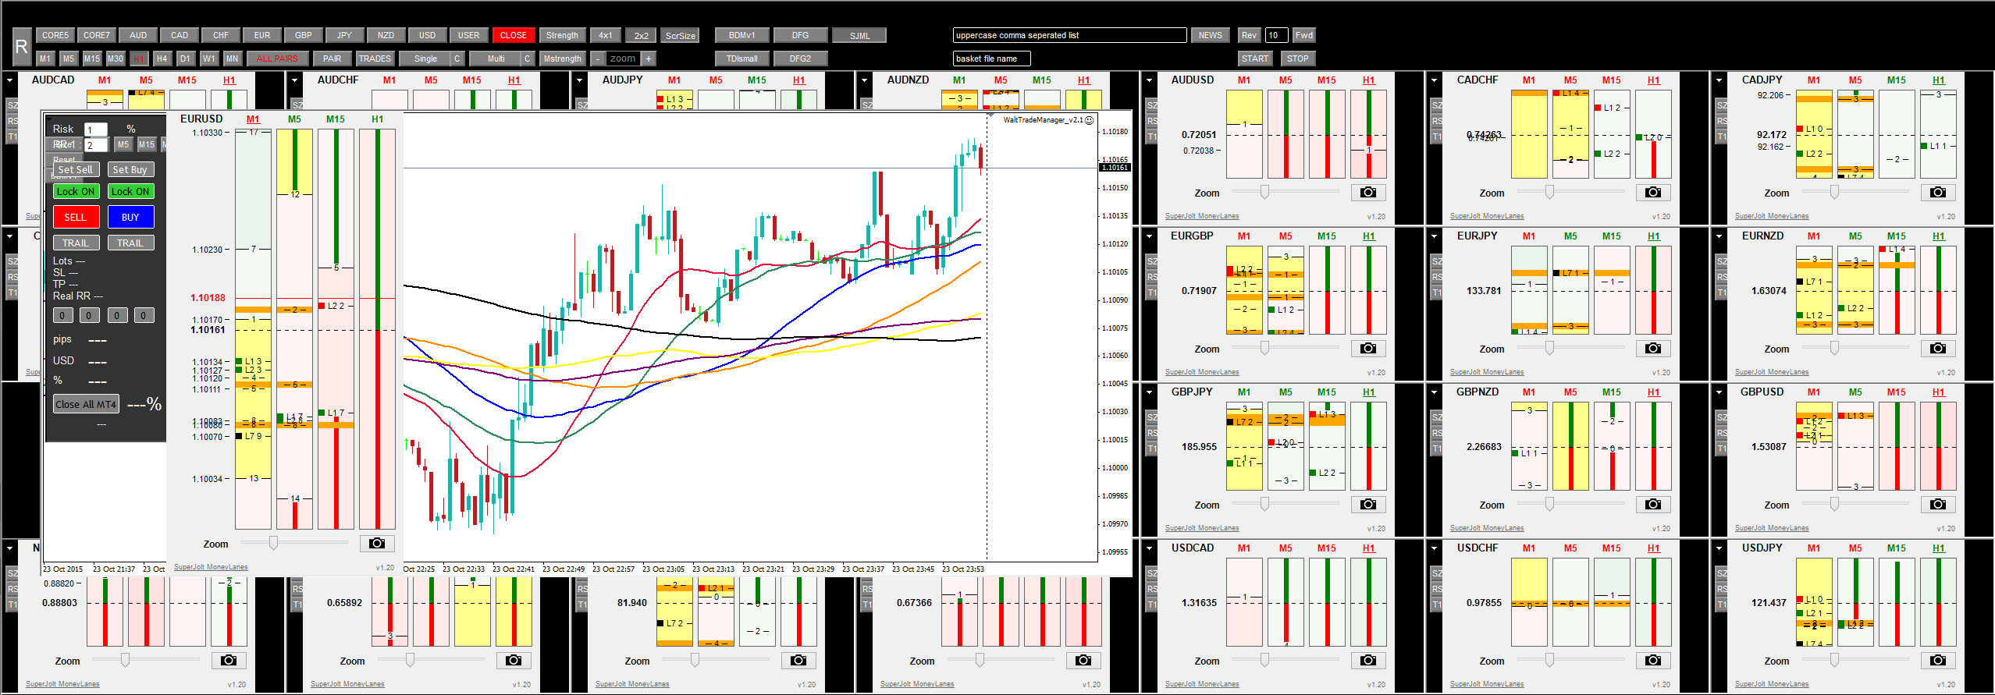
Task: Click the C button next to Single
Action: tap(457, 59)
